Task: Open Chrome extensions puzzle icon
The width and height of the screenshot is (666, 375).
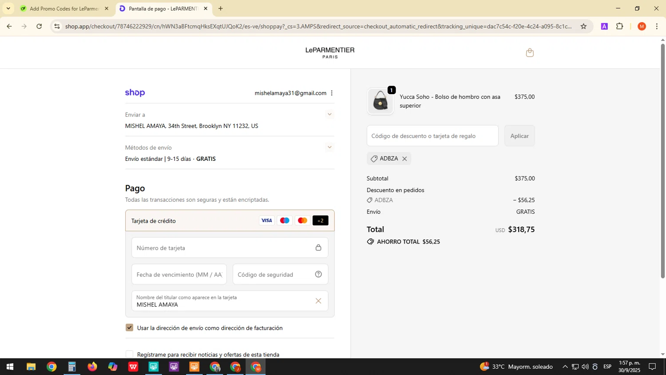Action: coord(620,27)
